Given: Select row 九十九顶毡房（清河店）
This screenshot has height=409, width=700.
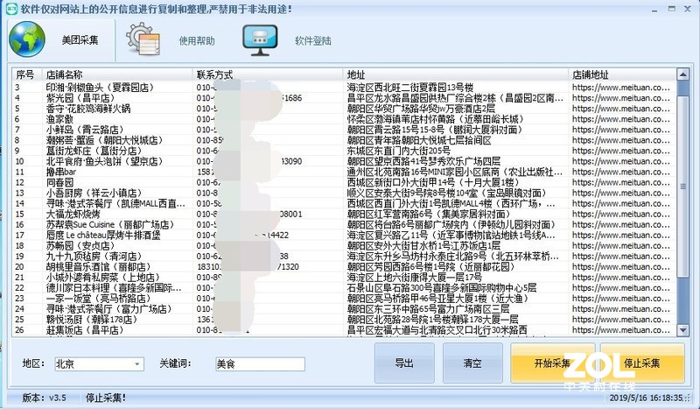Looking at the screenshot, I should pyautogui.click(x=344, y=257).
